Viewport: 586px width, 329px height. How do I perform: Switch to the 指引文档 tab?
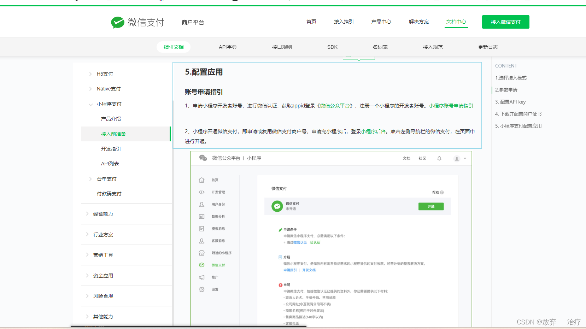click(174, 47)
